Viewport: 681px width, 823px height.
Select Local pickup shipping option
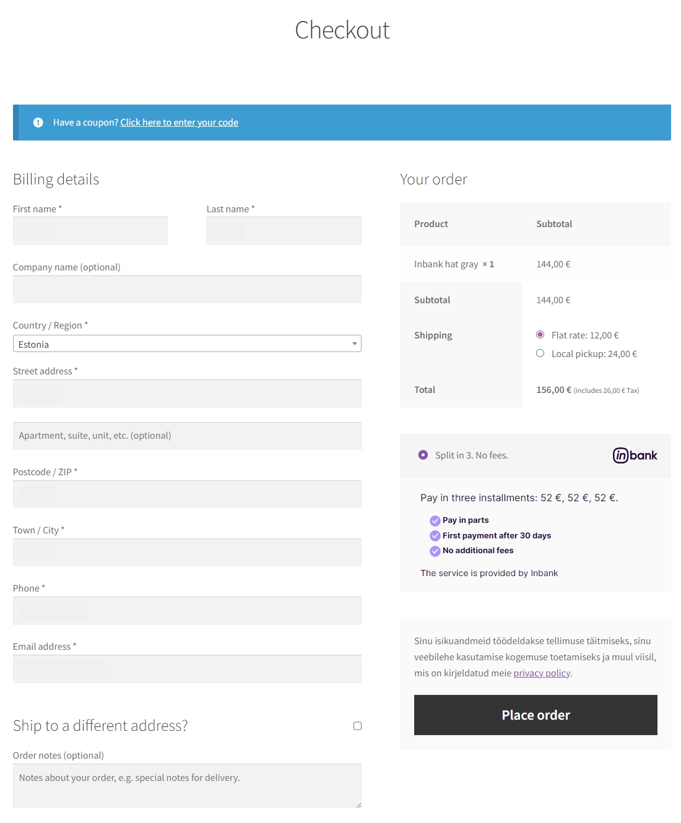pyautogui.click(x=540, y=353)
